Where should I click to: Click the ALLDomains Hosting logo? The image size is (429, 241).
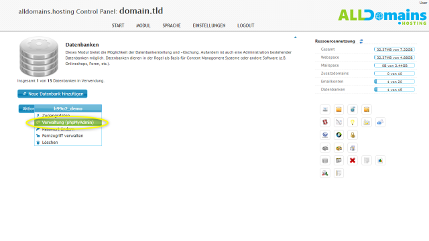[x=382, y=17]
